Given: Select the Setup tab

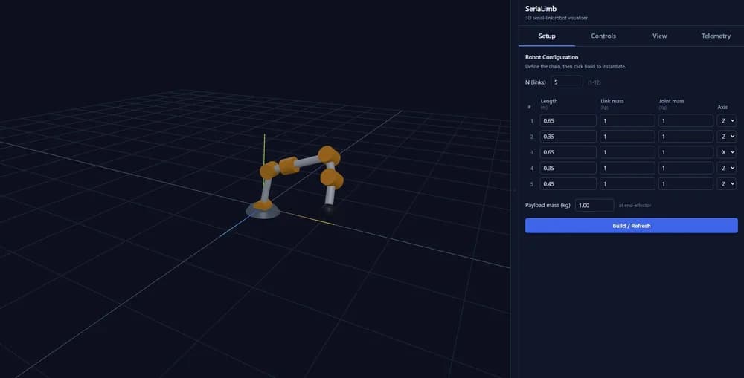Looking at the screenshot, I should coord(547,36).
